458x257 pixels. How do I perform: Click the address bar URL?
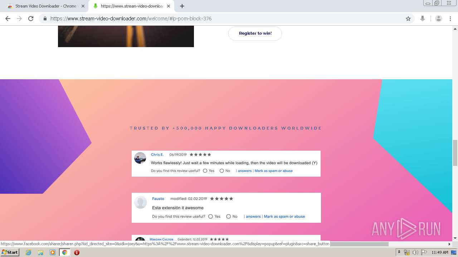131,19
